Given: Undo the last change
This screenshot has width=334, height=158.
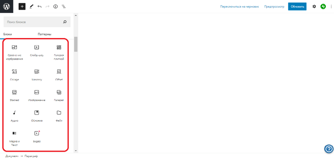Looking at the screenshot, I should [40, 6].
